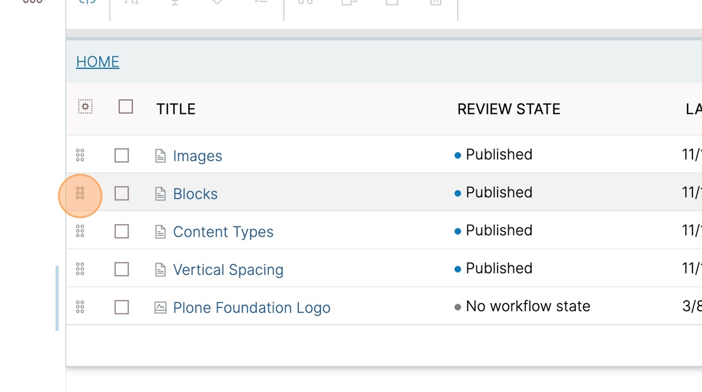Click the REVIEW STATE column header
Image resolution: width=702 pixels, height=392 pixels.
pos(508,109)
